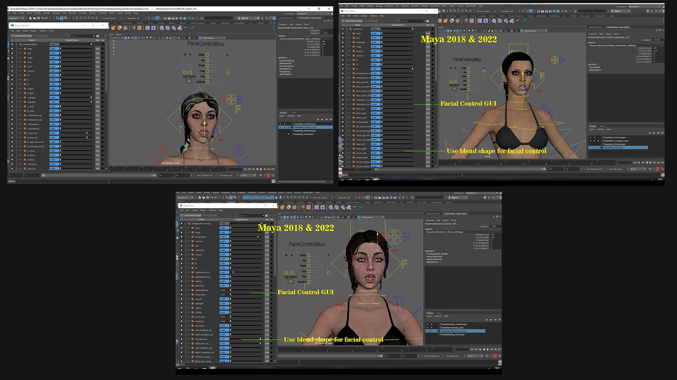Image resolution: width=677 pixels, height=380 pixels.
Task: Click purple figure shelf icon in top-right Maya
Action: 486,21
